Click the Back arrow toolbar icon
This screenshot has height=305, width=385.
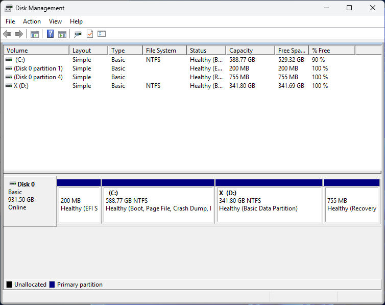pos(7,34)
